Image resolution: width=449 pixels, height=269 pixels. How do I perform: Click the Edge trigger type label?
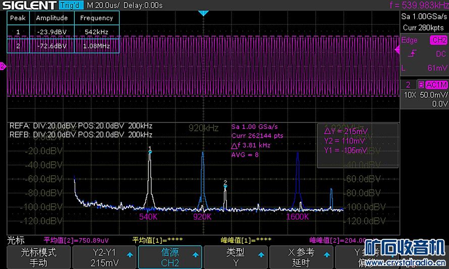[x=409, y=40]
